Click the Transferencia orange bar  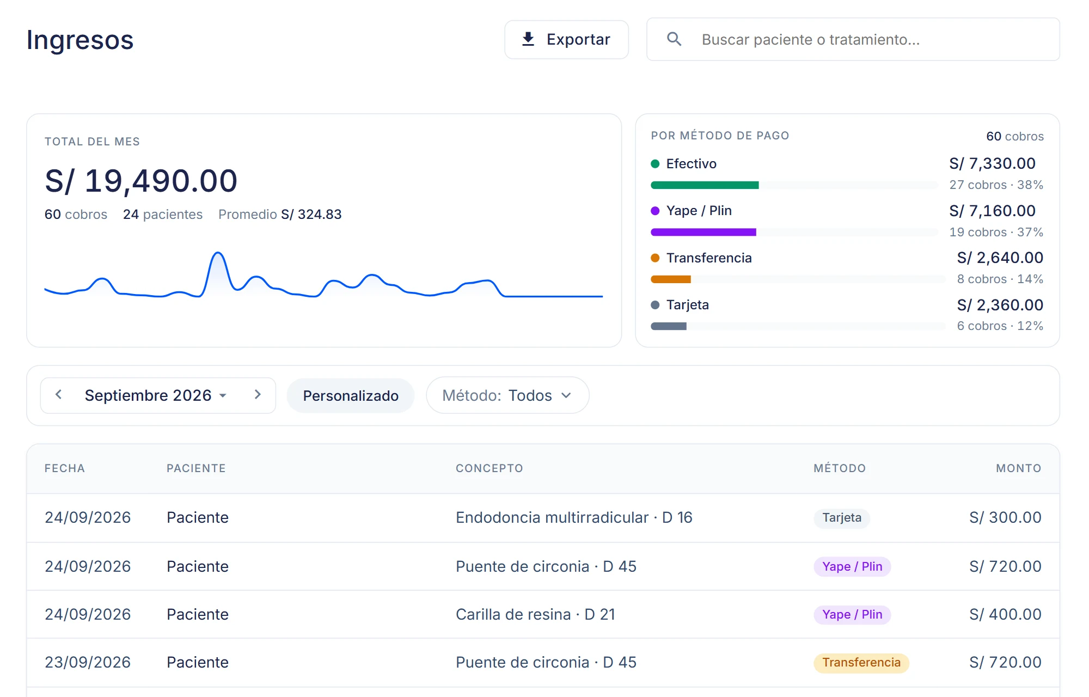(671, 279)
